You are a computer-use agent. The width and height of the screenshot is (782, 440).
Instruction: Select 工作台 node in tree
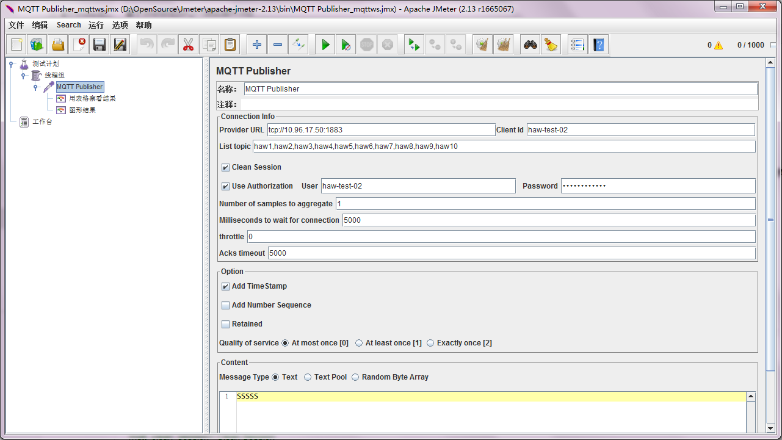click(x=42, y=121)
